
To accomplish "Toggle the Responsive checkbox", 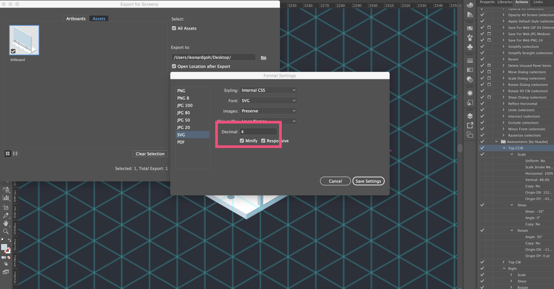I will [263, 141].
